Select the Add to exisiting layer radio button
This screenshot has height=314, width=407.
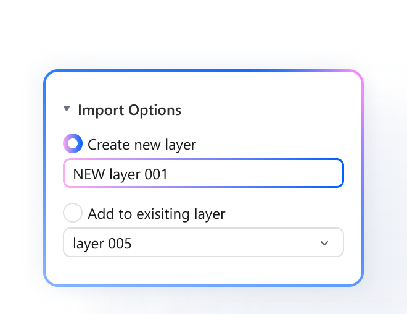pos(73,213)
